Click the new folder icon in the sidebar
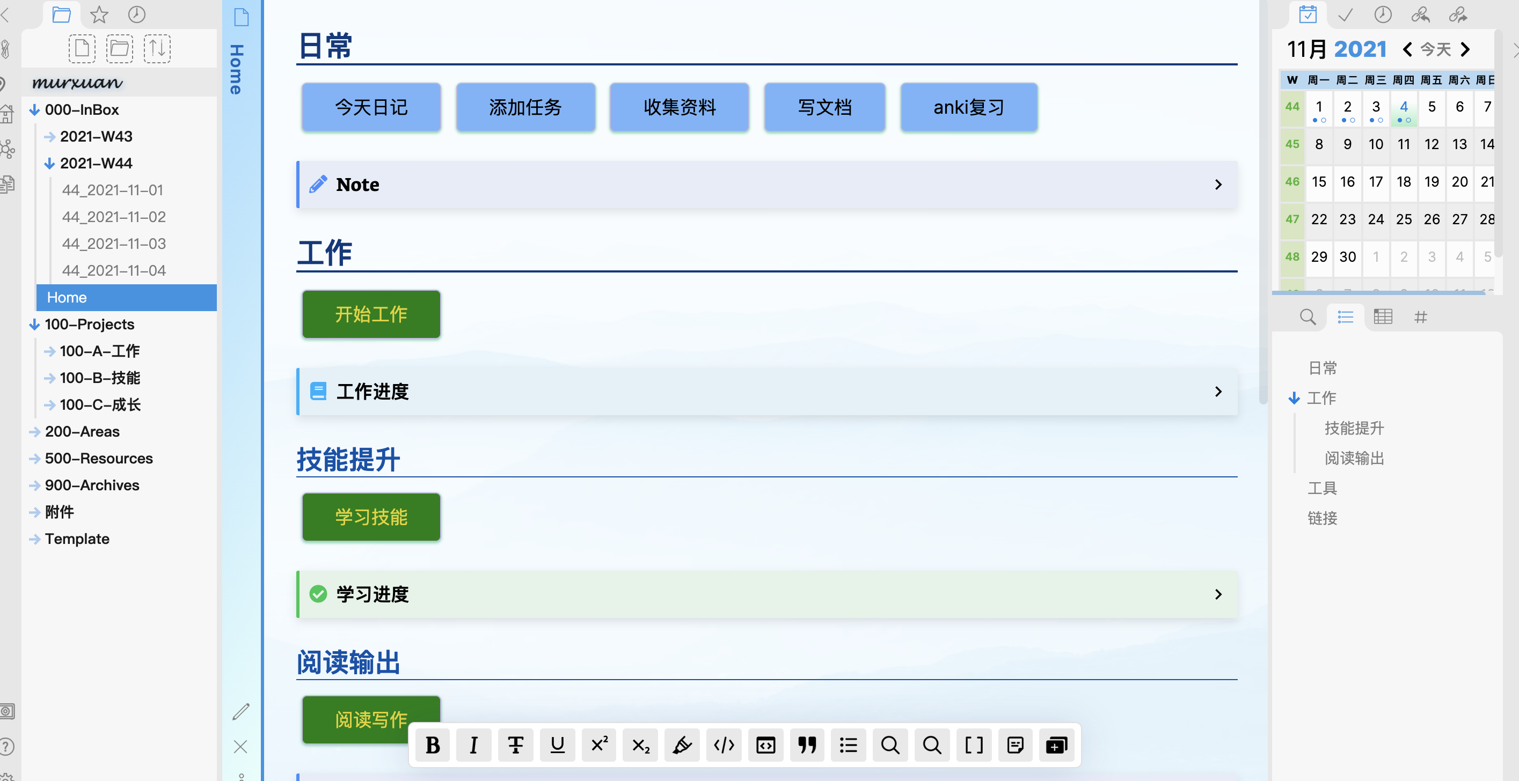1519x781 pixels. click(x=120, y=48)
